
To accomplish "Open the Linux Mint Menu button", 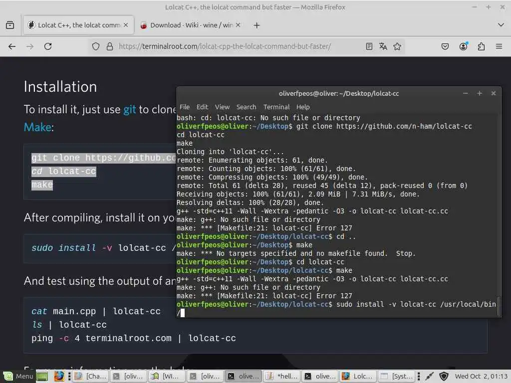I will (x=18, y=376).
